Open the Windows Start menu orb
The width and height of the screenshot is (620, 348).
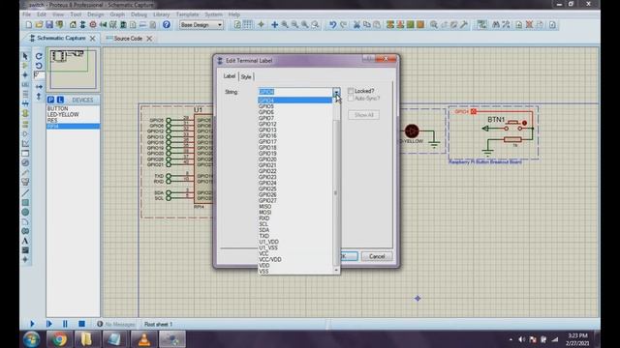(x=31, y=339)
